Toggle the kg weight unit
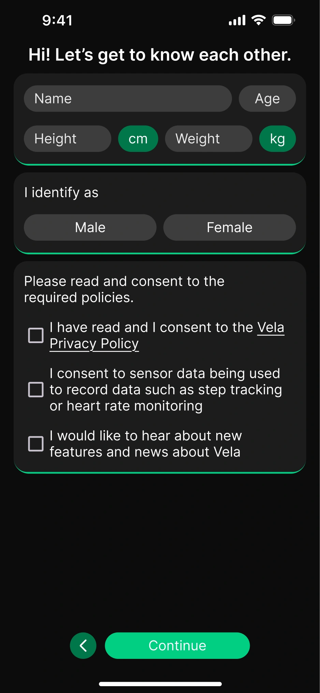 (x=277, y=139)
